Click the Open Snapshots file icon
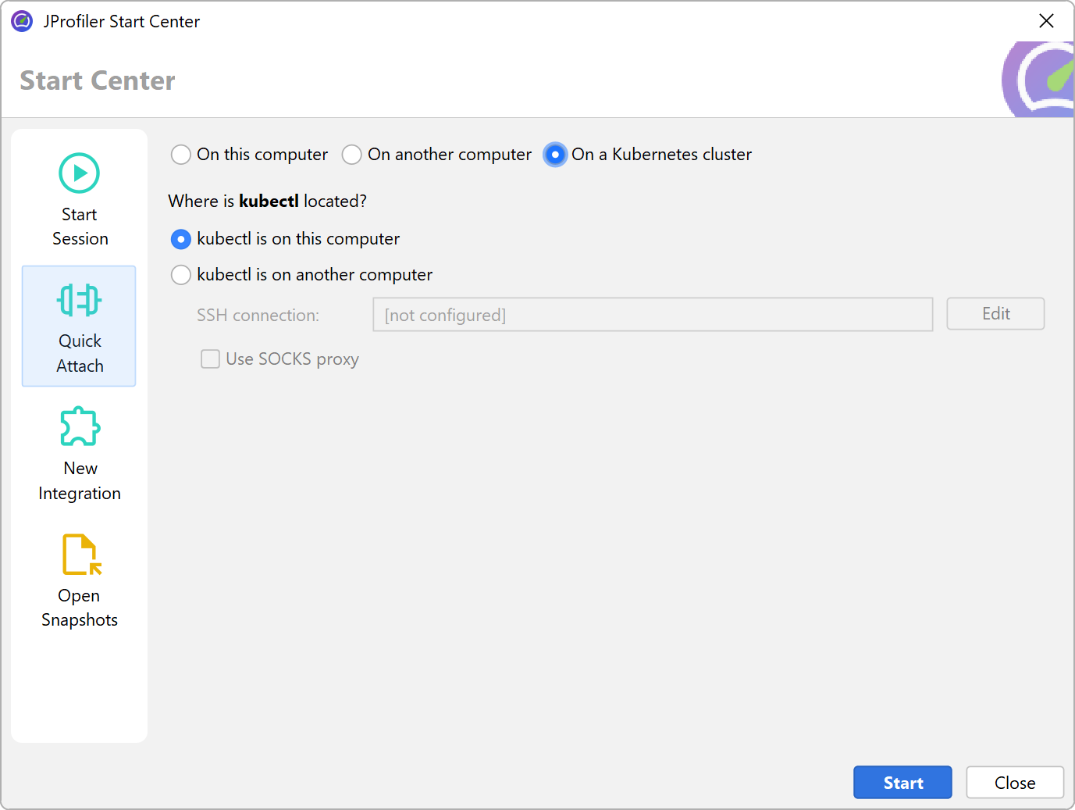Screen dimensions: 1075x810 80,554
